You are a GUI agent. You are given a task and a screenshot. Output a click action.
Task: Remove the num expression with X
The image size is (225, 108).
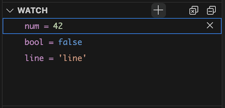(x=210, y=25)
